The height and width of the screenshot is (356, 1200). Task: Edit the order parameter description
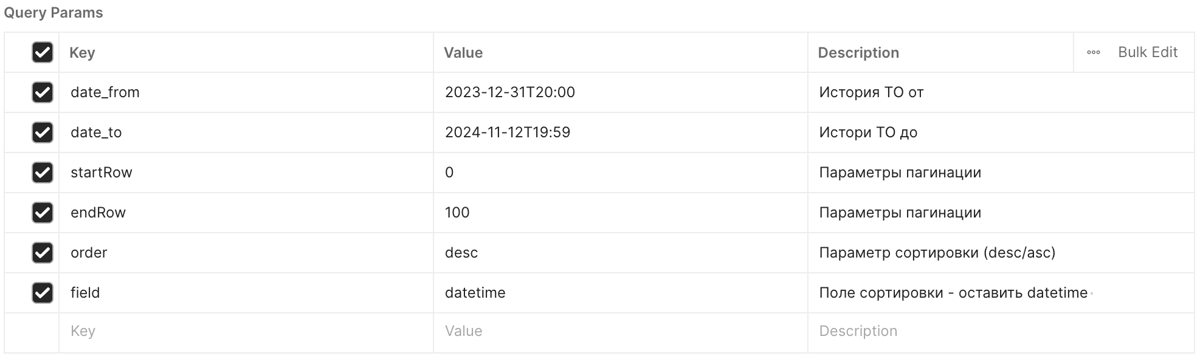(x=937, y=253)
